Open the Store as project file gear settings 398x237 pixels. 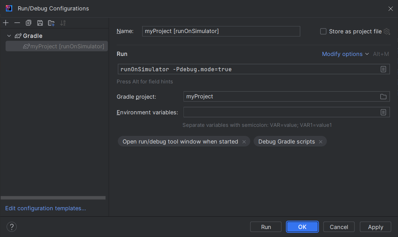[387, 31]
